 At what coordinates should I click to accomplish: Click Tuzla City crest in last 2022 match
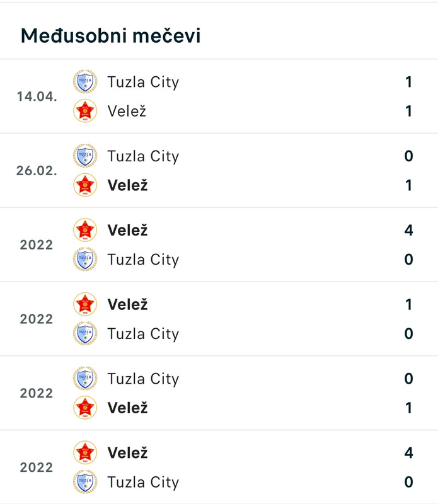(x=85, y=482)
